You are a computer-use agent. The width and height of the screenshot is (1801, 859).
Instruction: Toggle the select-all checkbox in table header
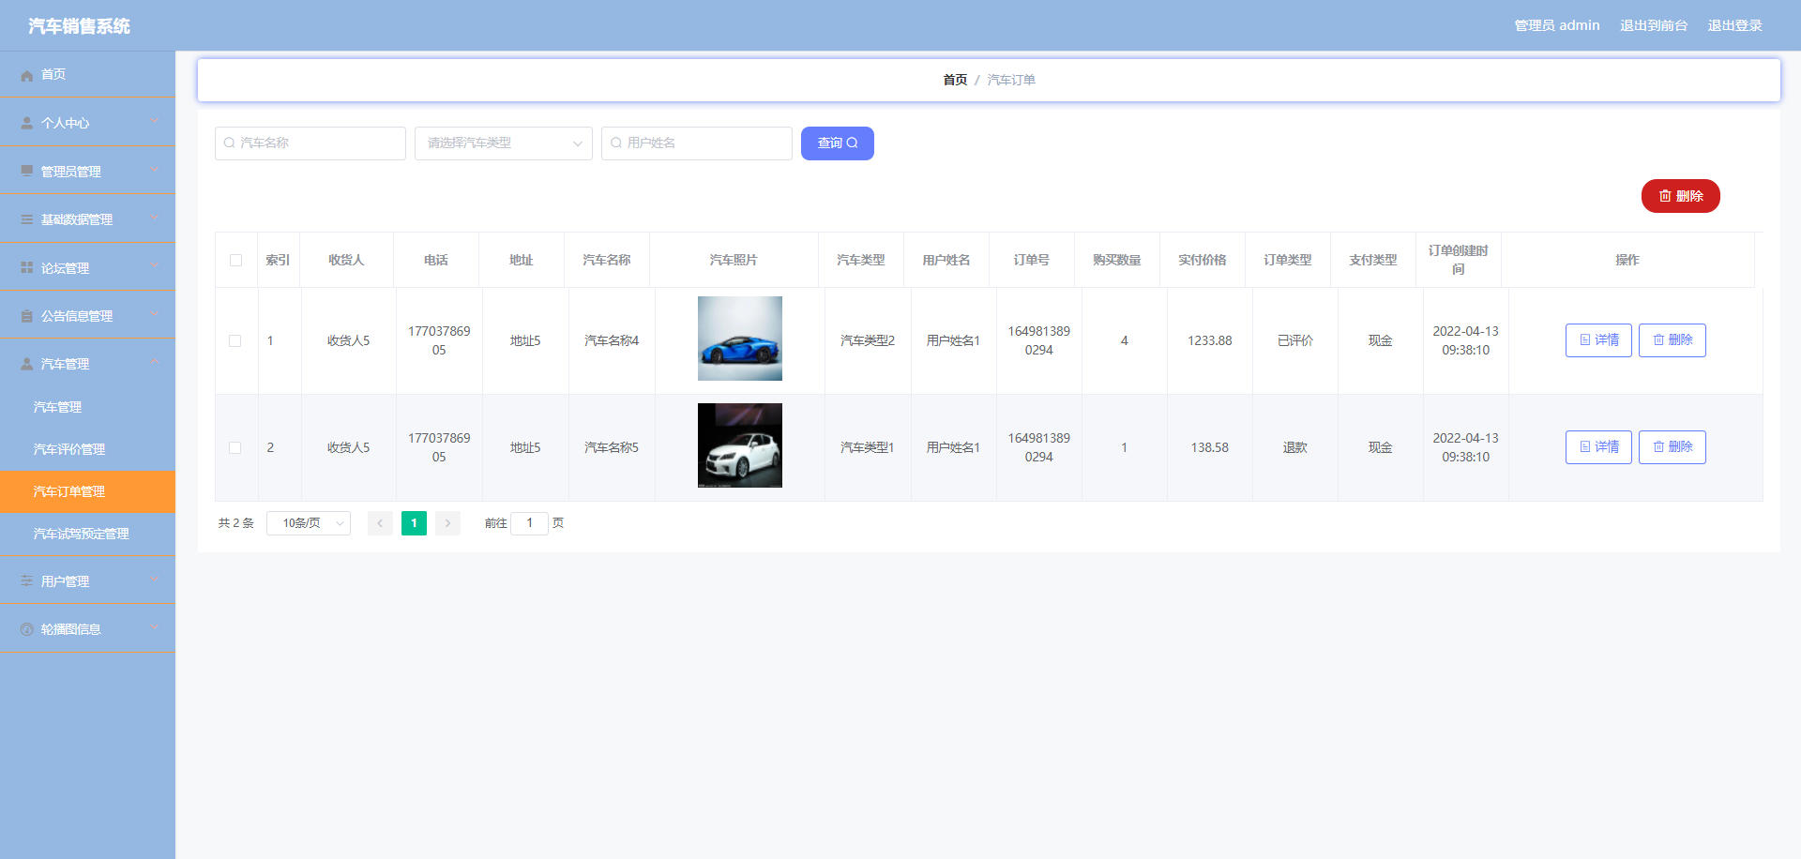coord(235,260)
